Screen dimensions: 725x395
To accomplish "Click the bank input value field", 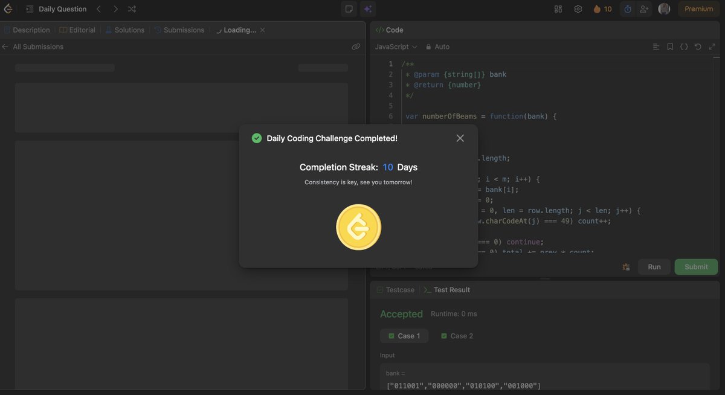I will (544, 379).
